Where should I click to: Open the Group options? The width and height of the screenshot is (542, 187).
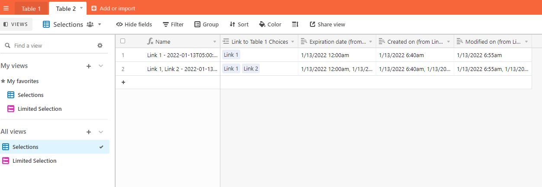[206, 24]
